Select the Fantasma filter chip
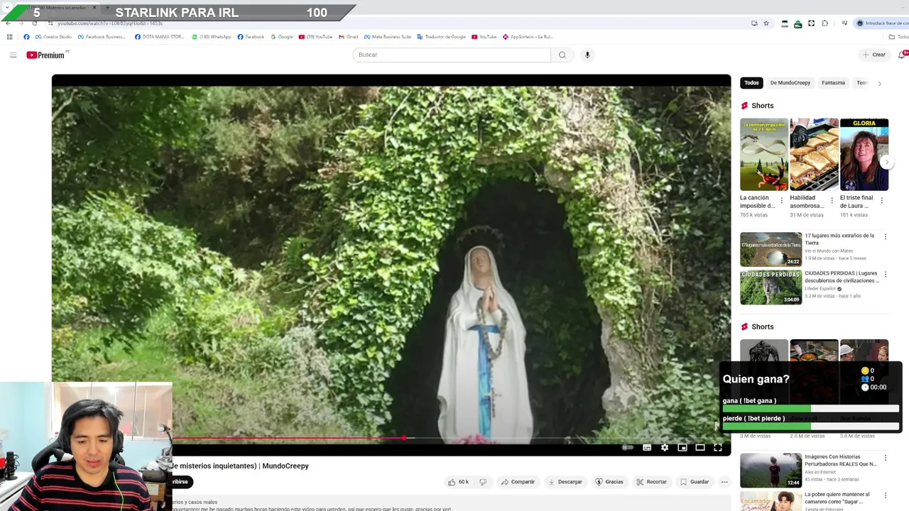 pos(833,83)
